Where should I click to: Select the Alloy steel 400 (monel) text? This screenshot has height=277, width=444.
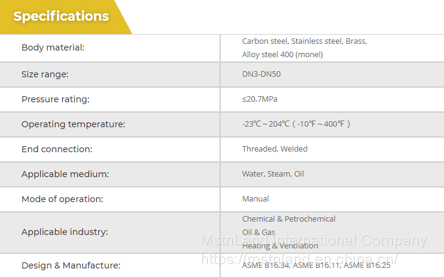click(x=282, y=54)
